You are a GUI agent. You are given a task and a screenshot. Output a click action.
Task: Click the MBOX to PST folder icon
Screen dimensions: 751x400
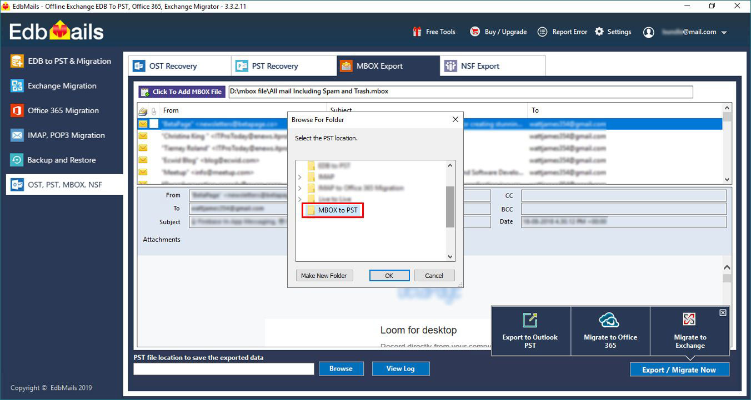(x=311, y=210)
